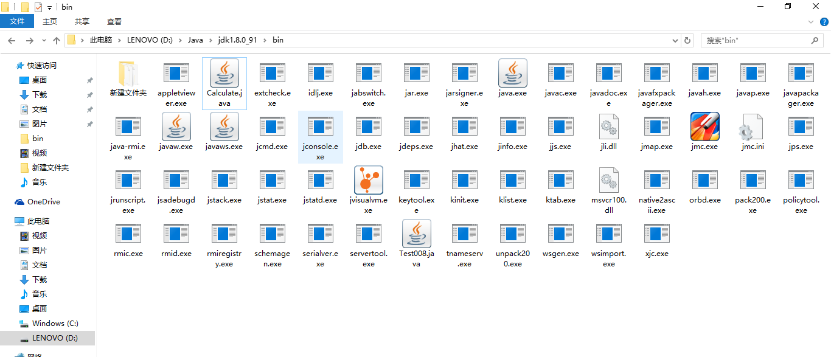831x357 pixels.
Task: Open 下载 under 快速访问
Action: point(40,94)
